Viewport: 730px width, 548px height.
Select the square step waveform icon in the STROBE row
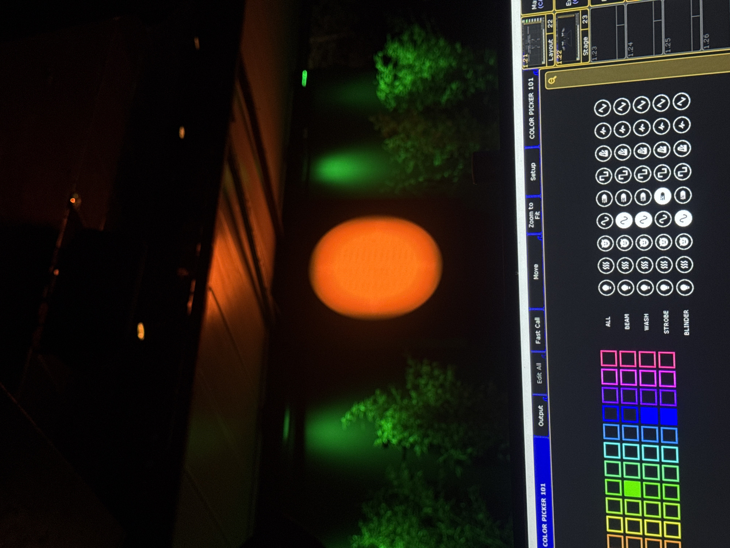[662, 172]
